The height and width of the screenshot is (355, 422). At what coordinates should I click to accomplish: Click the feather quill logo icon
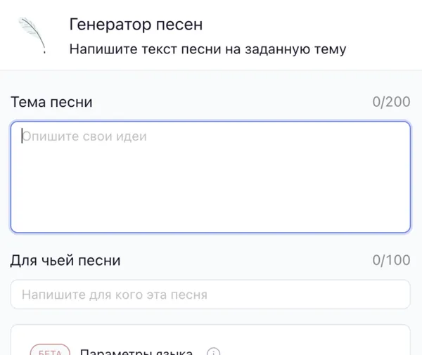click(x=32, y=35)
